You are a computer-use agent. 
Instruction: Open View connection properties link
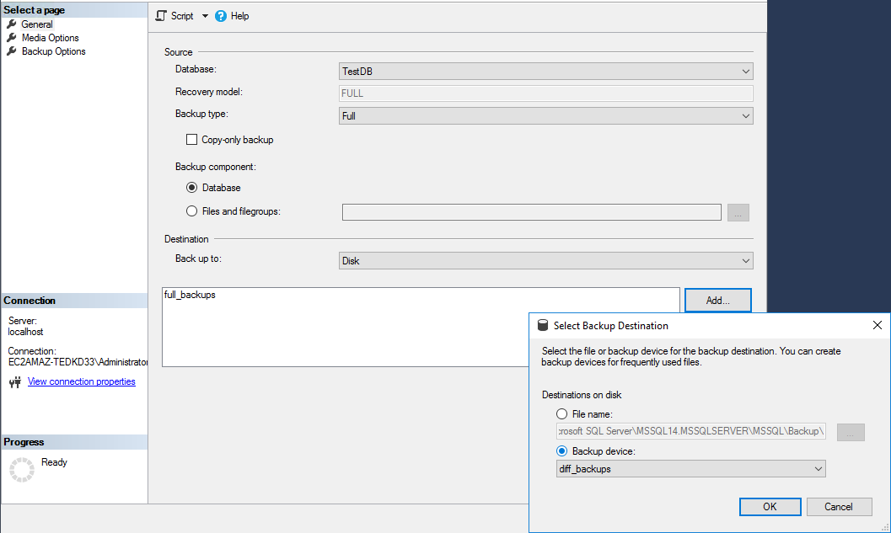[x=81, y=381]
